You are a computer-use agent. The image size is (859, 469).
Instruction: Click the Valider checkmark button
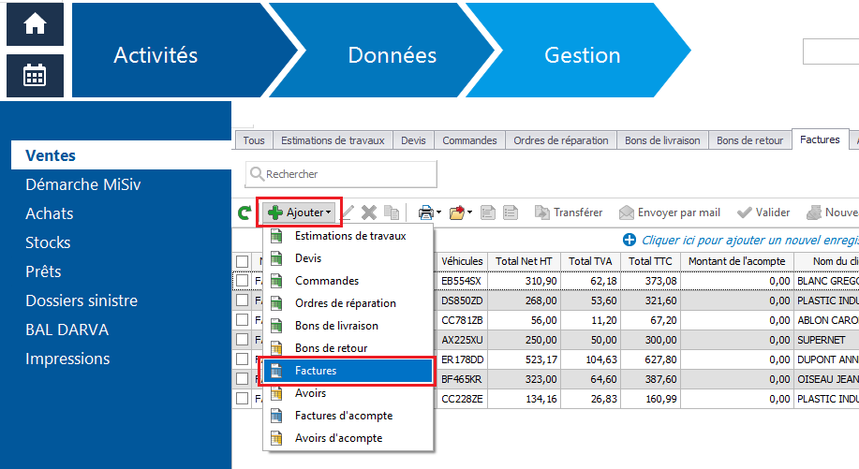pos(746,213)
